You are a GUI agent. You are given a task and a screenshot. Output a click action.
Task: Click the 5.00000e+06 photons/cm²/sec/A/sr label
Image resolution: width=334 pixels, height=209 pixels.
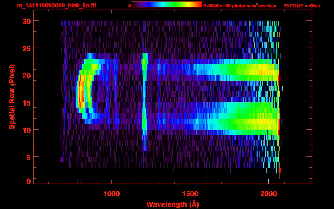click(240, 5)
